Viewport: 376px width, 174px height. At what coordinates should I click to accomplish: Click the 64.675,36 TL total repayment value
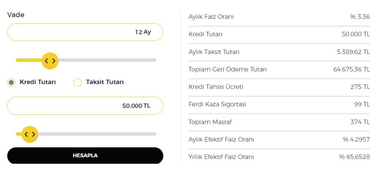tap(351, 69)
